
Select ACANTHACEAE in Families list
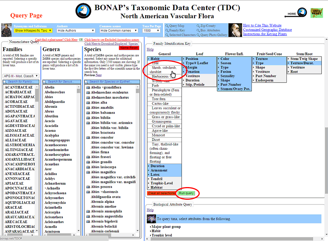[18, 87]
